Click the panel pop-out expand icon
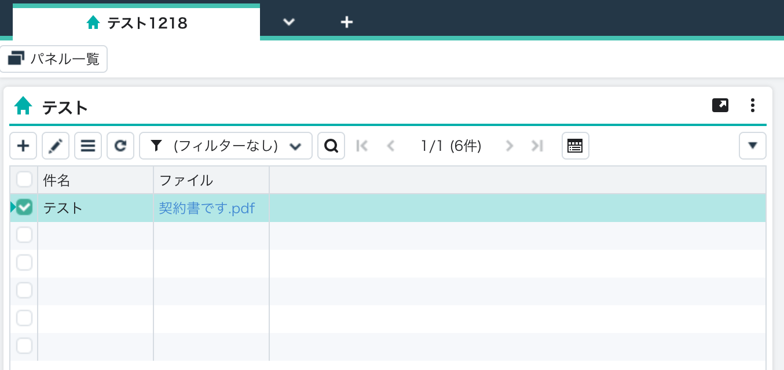 click(720, 105)
